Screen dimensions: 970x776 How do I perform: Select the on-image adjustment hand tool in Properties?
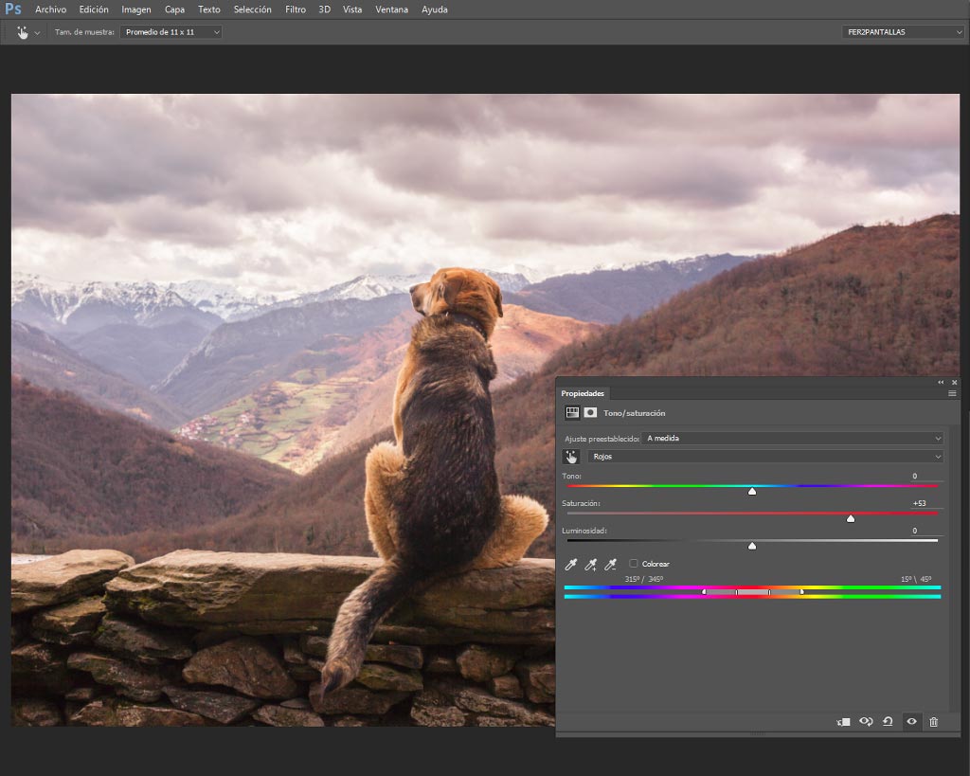tap(571, 457)
